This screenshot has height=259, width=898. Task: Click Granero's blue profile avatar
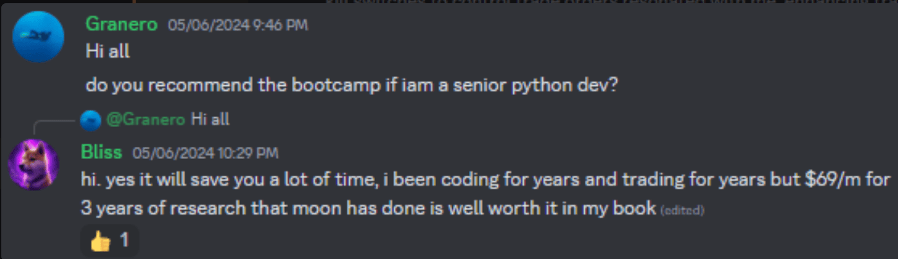(39, 37)
